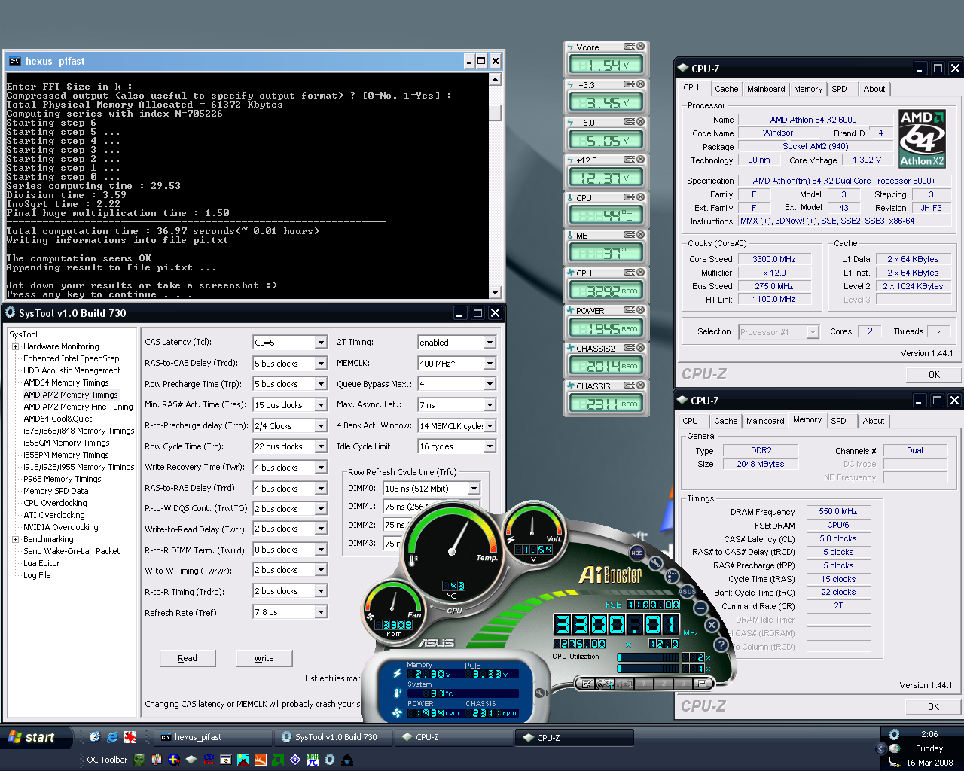Click the ASUS logo button in AI Booster

tap(687, 591)
